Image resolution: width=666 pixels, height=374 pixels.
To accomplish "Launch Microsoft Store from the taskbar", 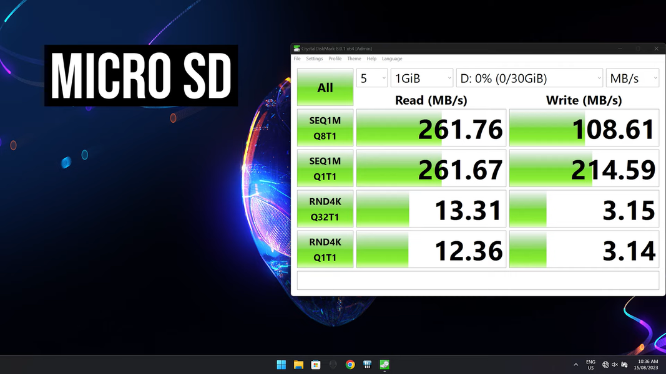I will coord(316,365).
